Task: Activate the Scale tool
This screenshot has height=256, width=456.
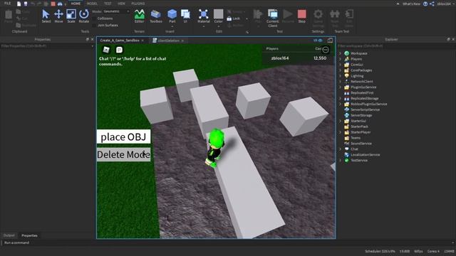Action: point(71,16)
